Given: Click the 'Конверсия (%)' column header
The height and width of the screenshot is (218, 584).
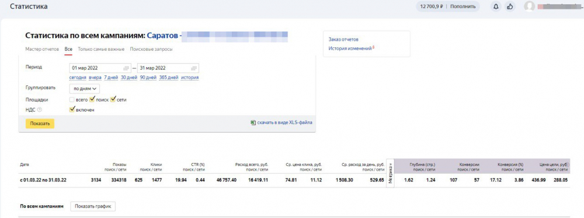Looking at the screenshot, I should pyautogui.click(x=510, y=164).
